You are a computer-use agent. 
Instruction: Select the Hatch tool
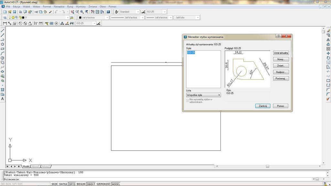point(3,90)
